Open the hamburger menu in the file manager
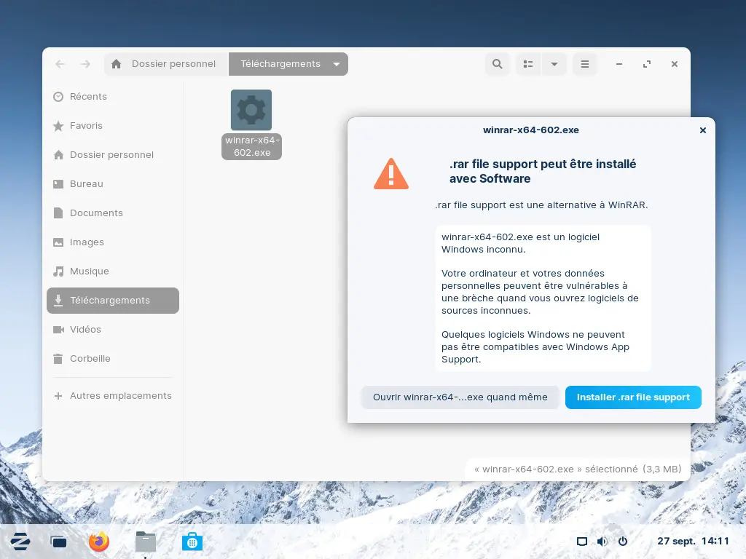Image resolution: width=746 pixels, height=559 pixels. coord(584,64)
